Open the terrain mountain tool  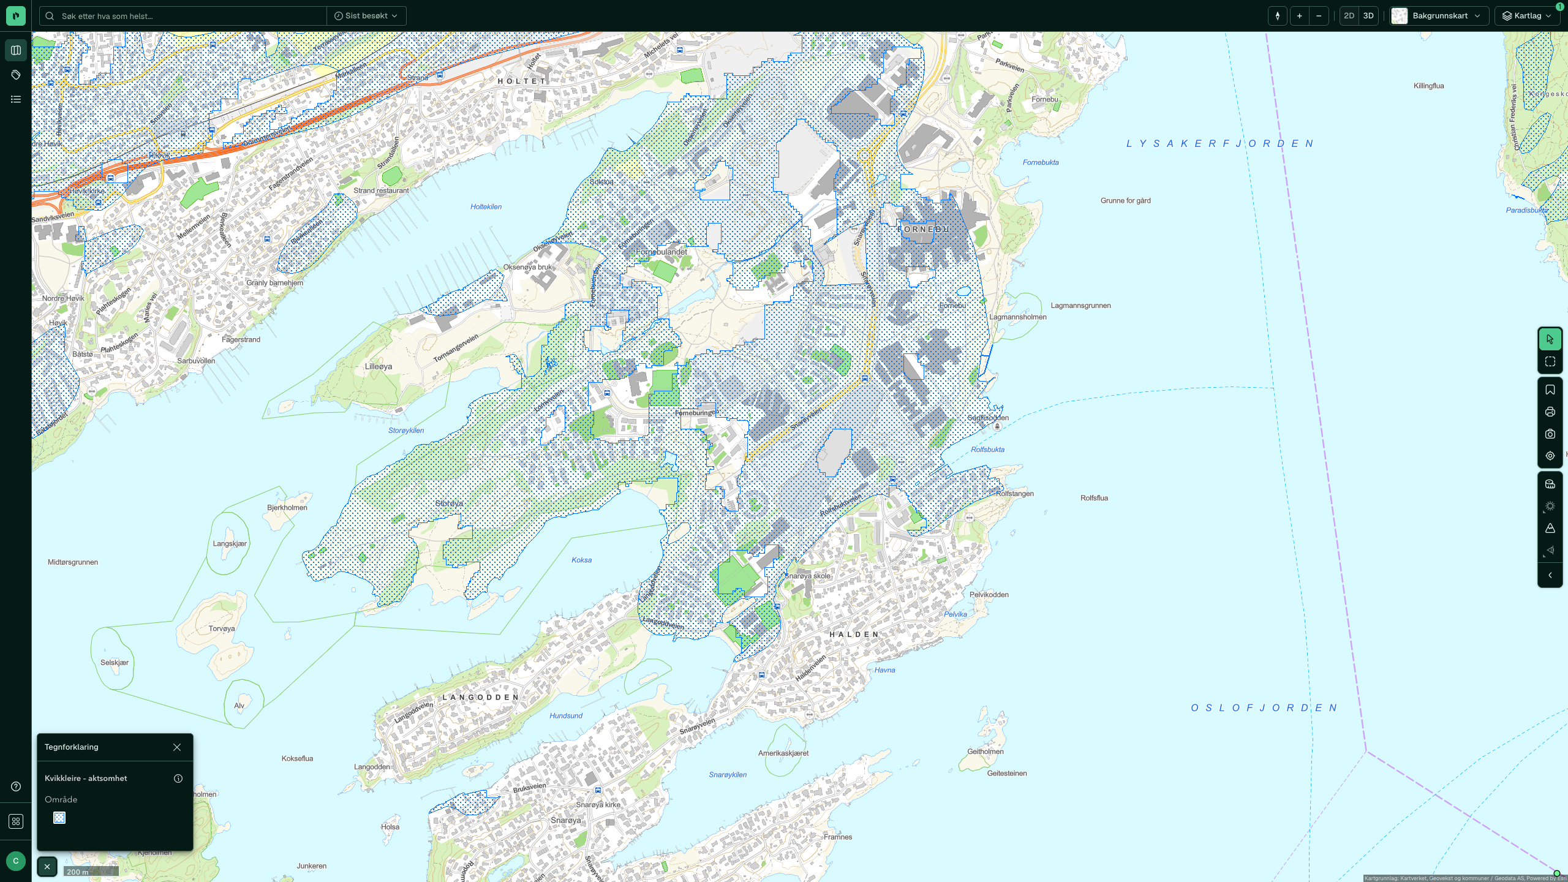1550,528
